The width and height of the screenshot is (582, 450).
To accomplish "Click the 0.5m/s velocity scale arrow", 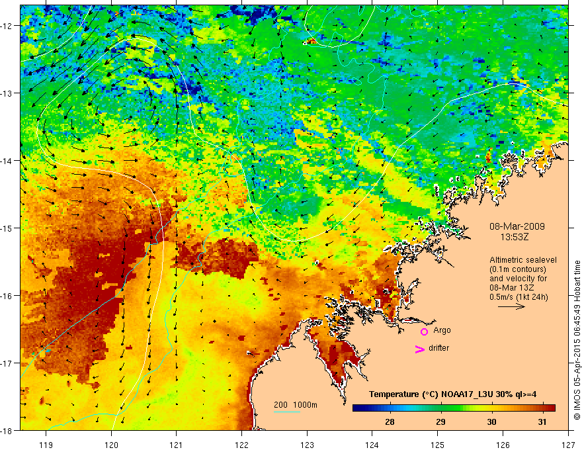I will (x=511, y=306).
